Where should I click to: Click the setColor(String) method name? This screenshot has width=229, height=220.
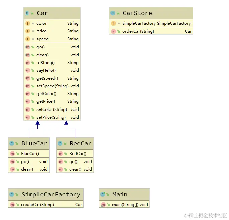pyautogui.click(x=52, y=109)
